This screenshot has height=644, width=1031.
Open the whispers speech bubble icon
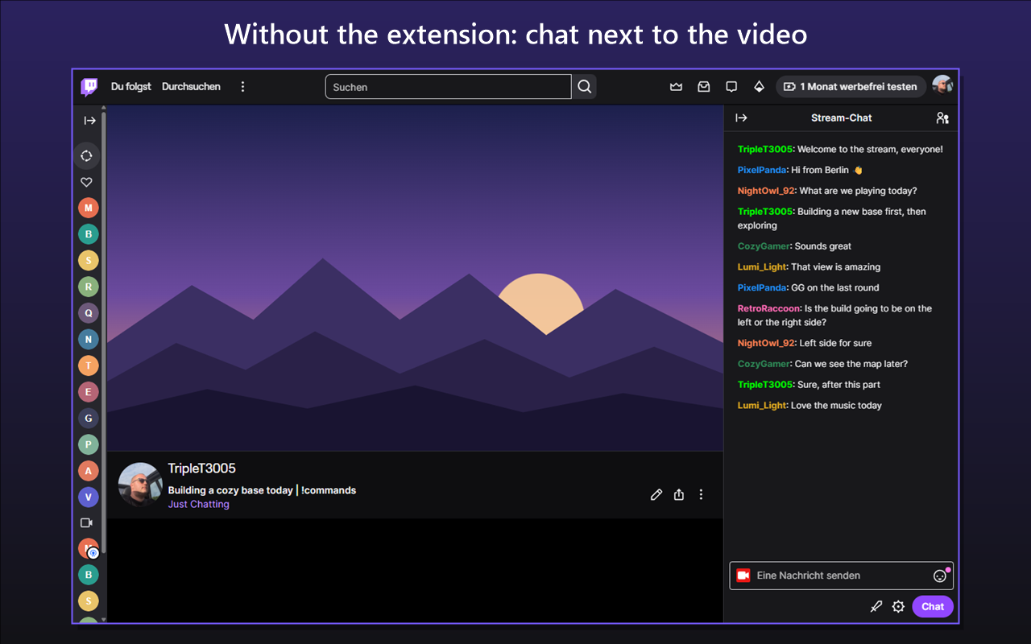(731, 87)
